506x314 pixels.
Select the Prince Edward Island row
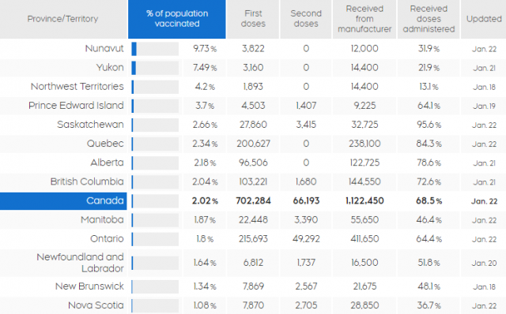253,106
